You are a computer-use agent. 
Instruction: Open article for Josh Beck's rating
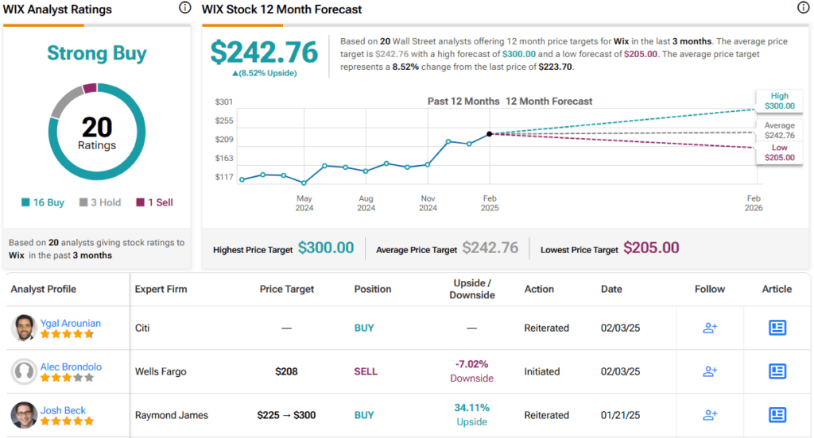click(x=777, y=415)
